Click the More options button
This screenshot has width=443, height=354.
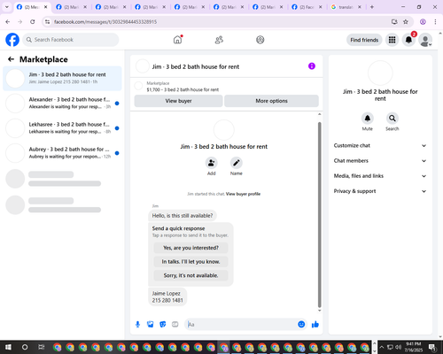[x=271, y=101]
